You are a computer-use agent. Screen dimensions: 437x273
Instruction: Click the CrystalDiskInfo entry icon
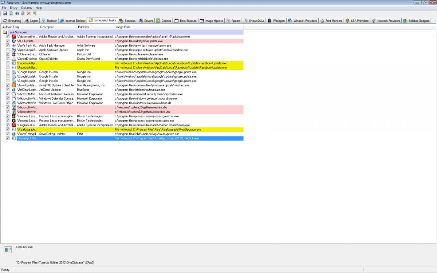pyautogui.click(x=14, y=59)
